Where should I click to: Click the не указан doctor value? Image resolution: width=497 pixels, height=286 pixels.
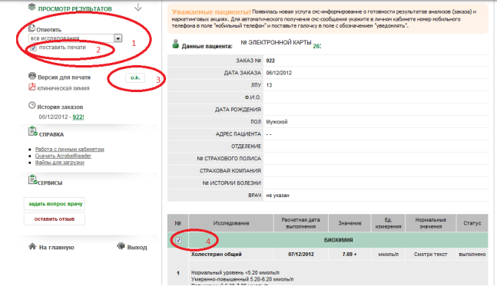pyautogui.click(x=277, y=196)
